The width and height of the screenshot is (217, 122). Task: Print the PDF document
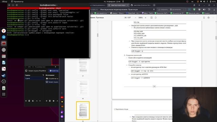coord(209,18)
